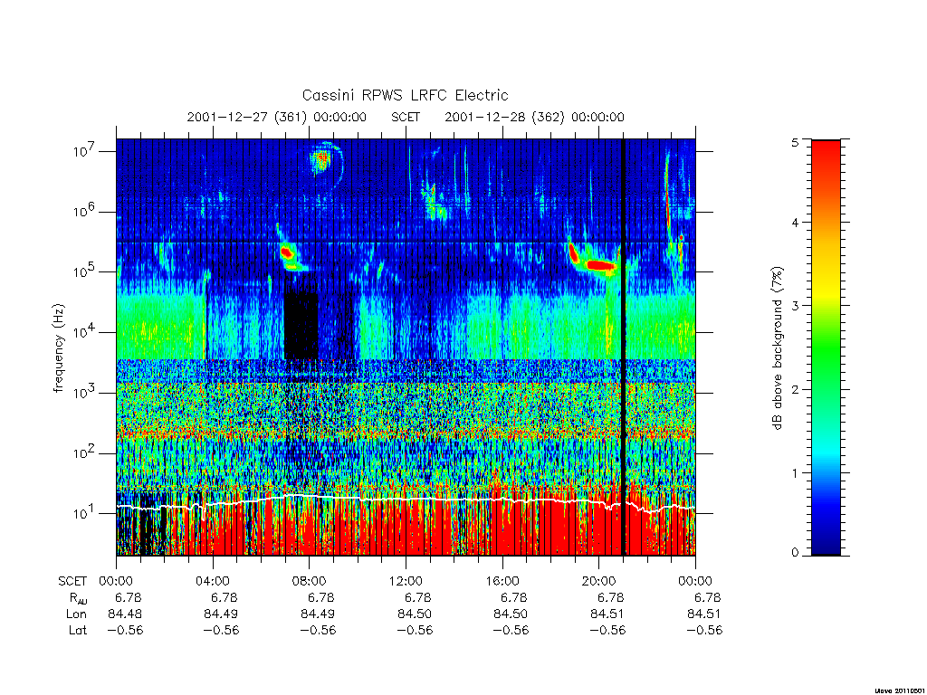Image resolution: width=927 pixels, height=695 pixels.
Task: Click the longitude value 84.48
Action: (x=125, y=614)
